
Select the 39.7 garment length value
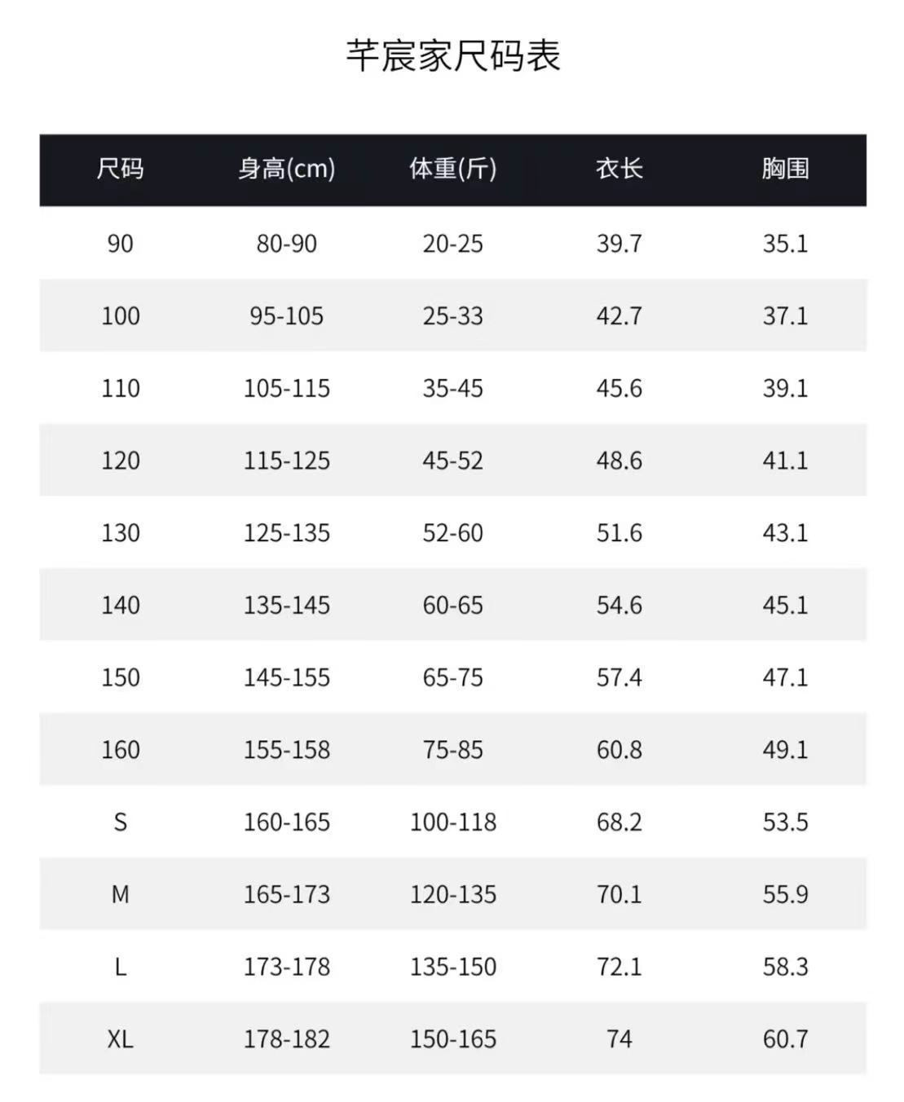tap(619, 244)
